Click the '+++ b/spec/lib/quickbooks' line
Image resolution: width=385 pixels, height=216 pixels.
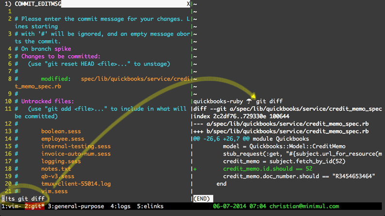pos(281,131)
